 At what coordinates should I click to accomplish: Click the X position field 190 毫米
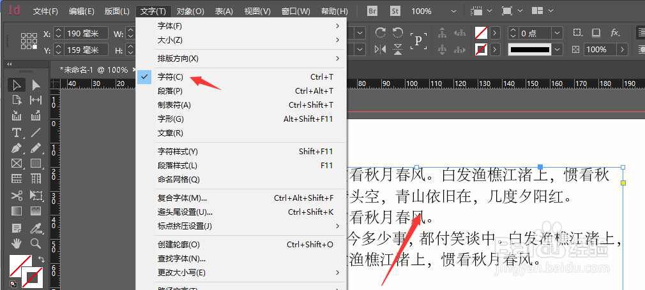tap(86, 33)
